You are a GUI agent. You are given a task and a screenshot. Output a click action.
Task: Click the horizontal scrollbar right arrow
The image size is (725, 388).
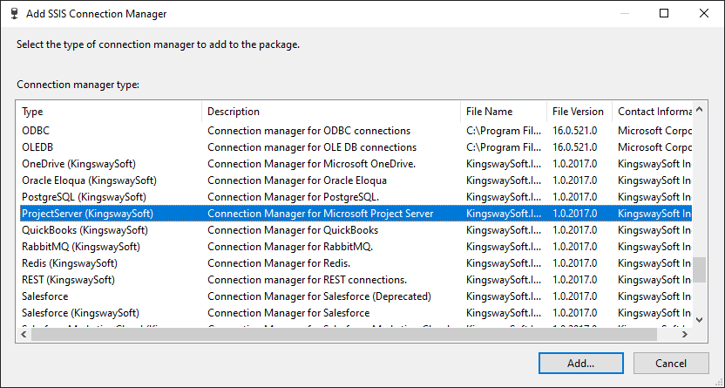tap(685, 334)
